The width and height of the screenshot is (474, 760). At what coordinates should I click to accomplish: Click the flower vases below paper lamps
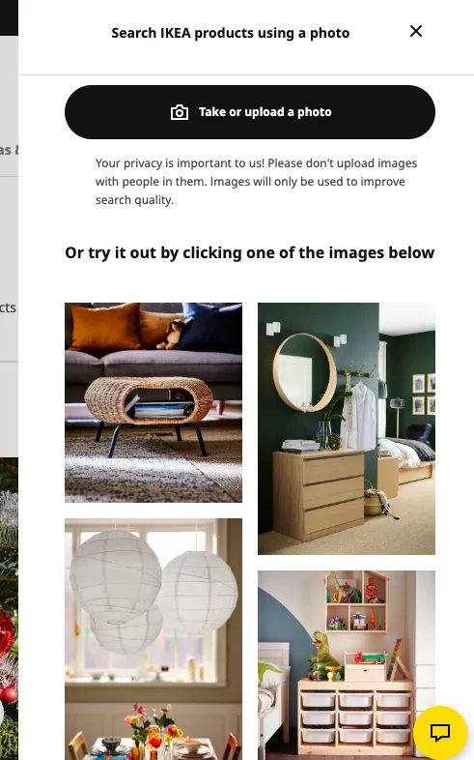pos(154,732)
